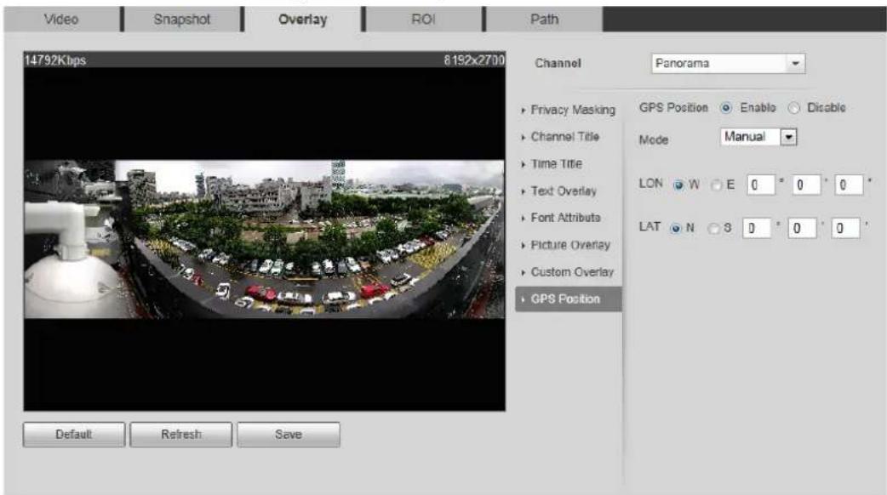Open the Channel Panorama dropdown
This screenshot has height=495, width=887.
[728, 63]
